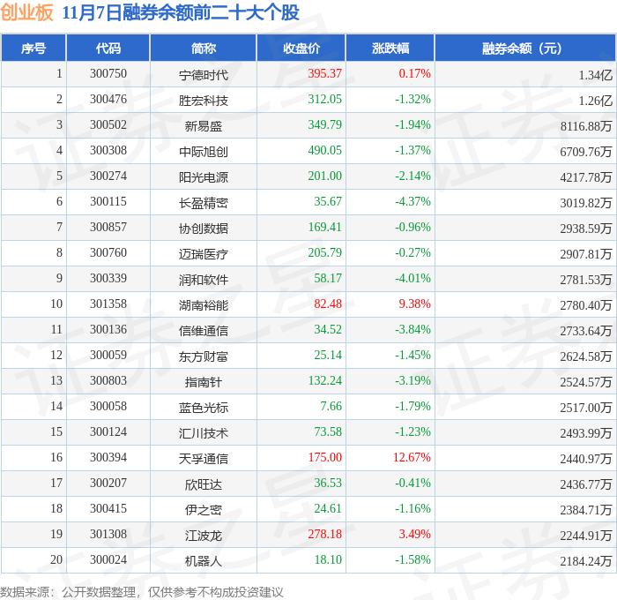
Task: Click stock name 新易盛
Action: [204, 125]
